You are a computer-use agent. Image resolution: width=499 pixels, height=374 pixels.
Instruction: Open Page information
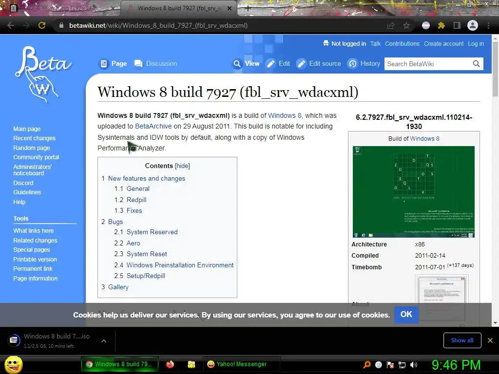pyautogui.click(x=35, y=279)
